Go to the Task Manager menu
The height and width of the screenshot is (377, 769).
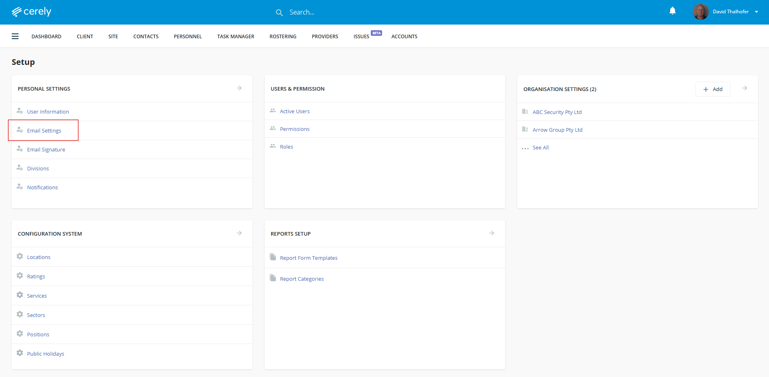click(x=236, y=36)
